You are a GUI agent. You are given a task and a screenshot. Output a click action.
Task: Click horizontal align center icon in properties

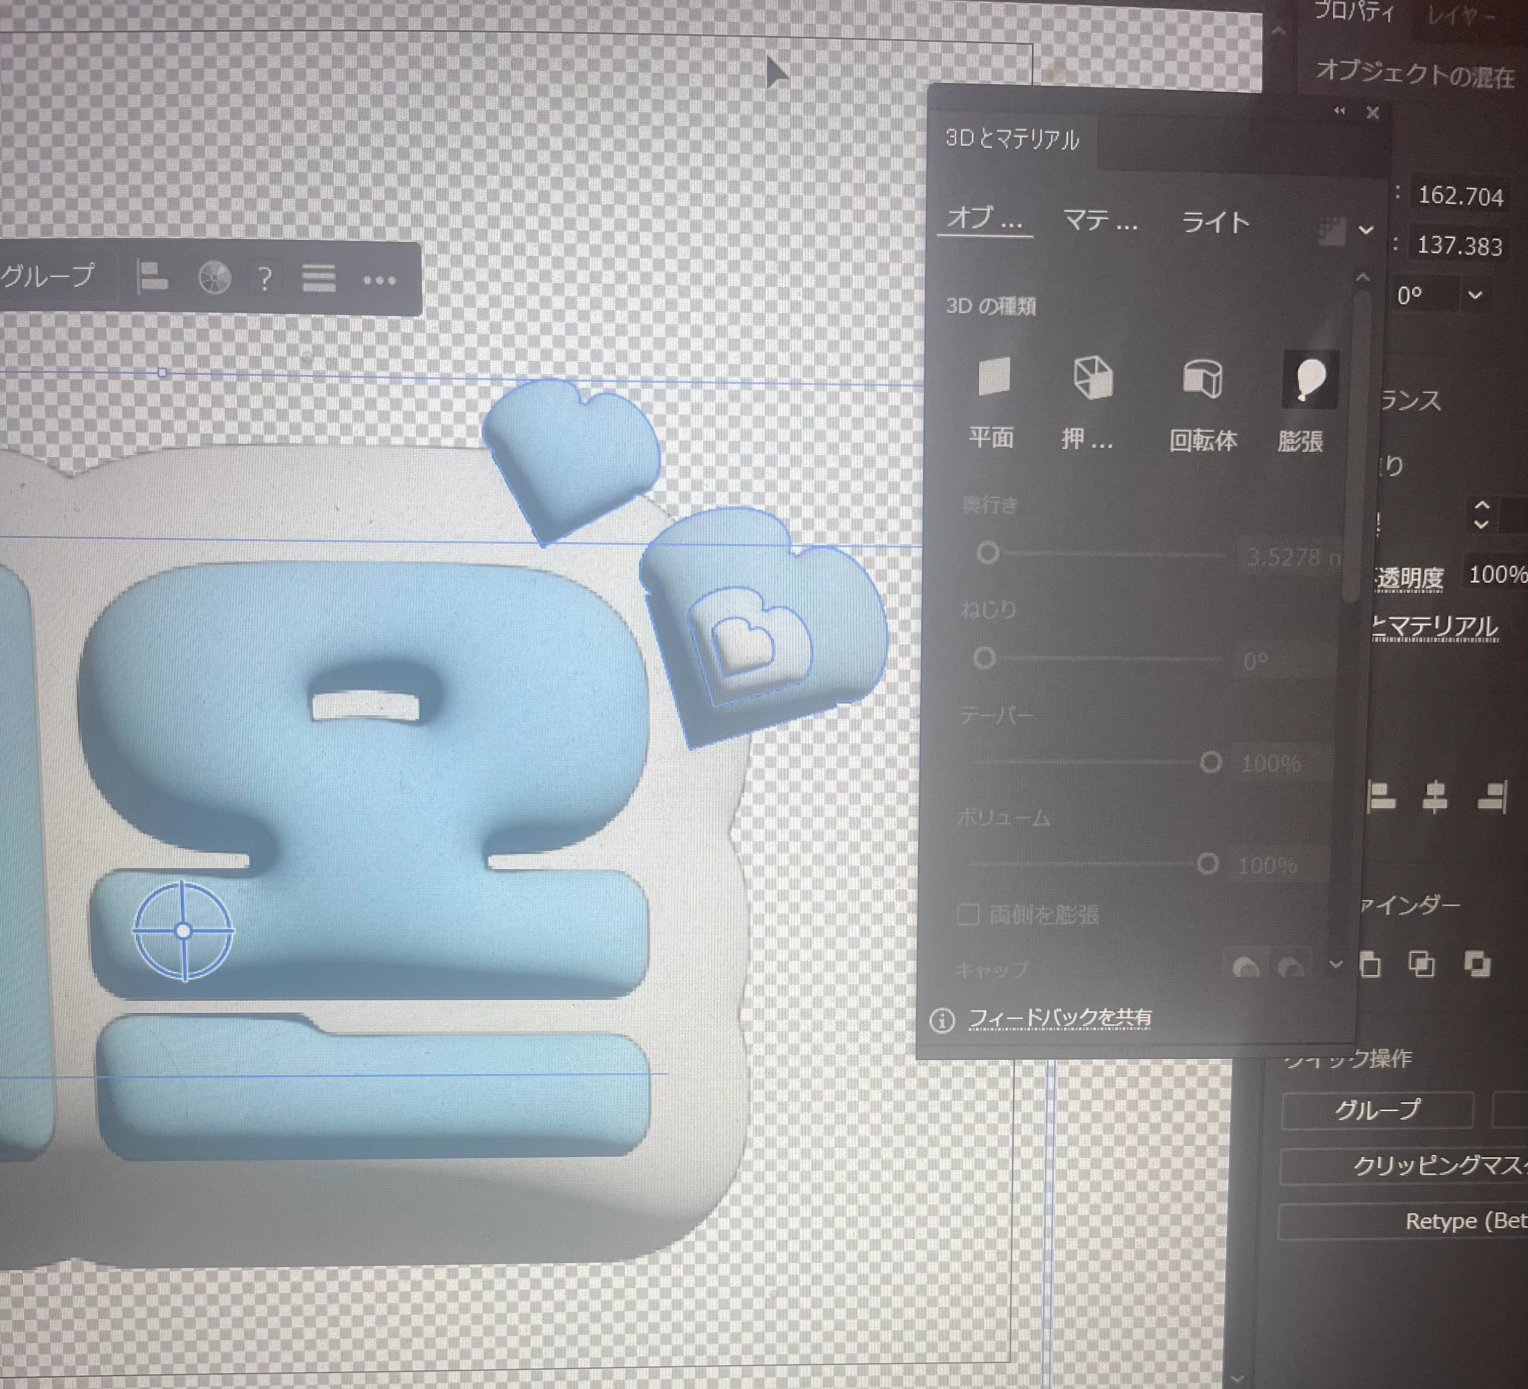pyautogui.click(x=1434, y=797)
